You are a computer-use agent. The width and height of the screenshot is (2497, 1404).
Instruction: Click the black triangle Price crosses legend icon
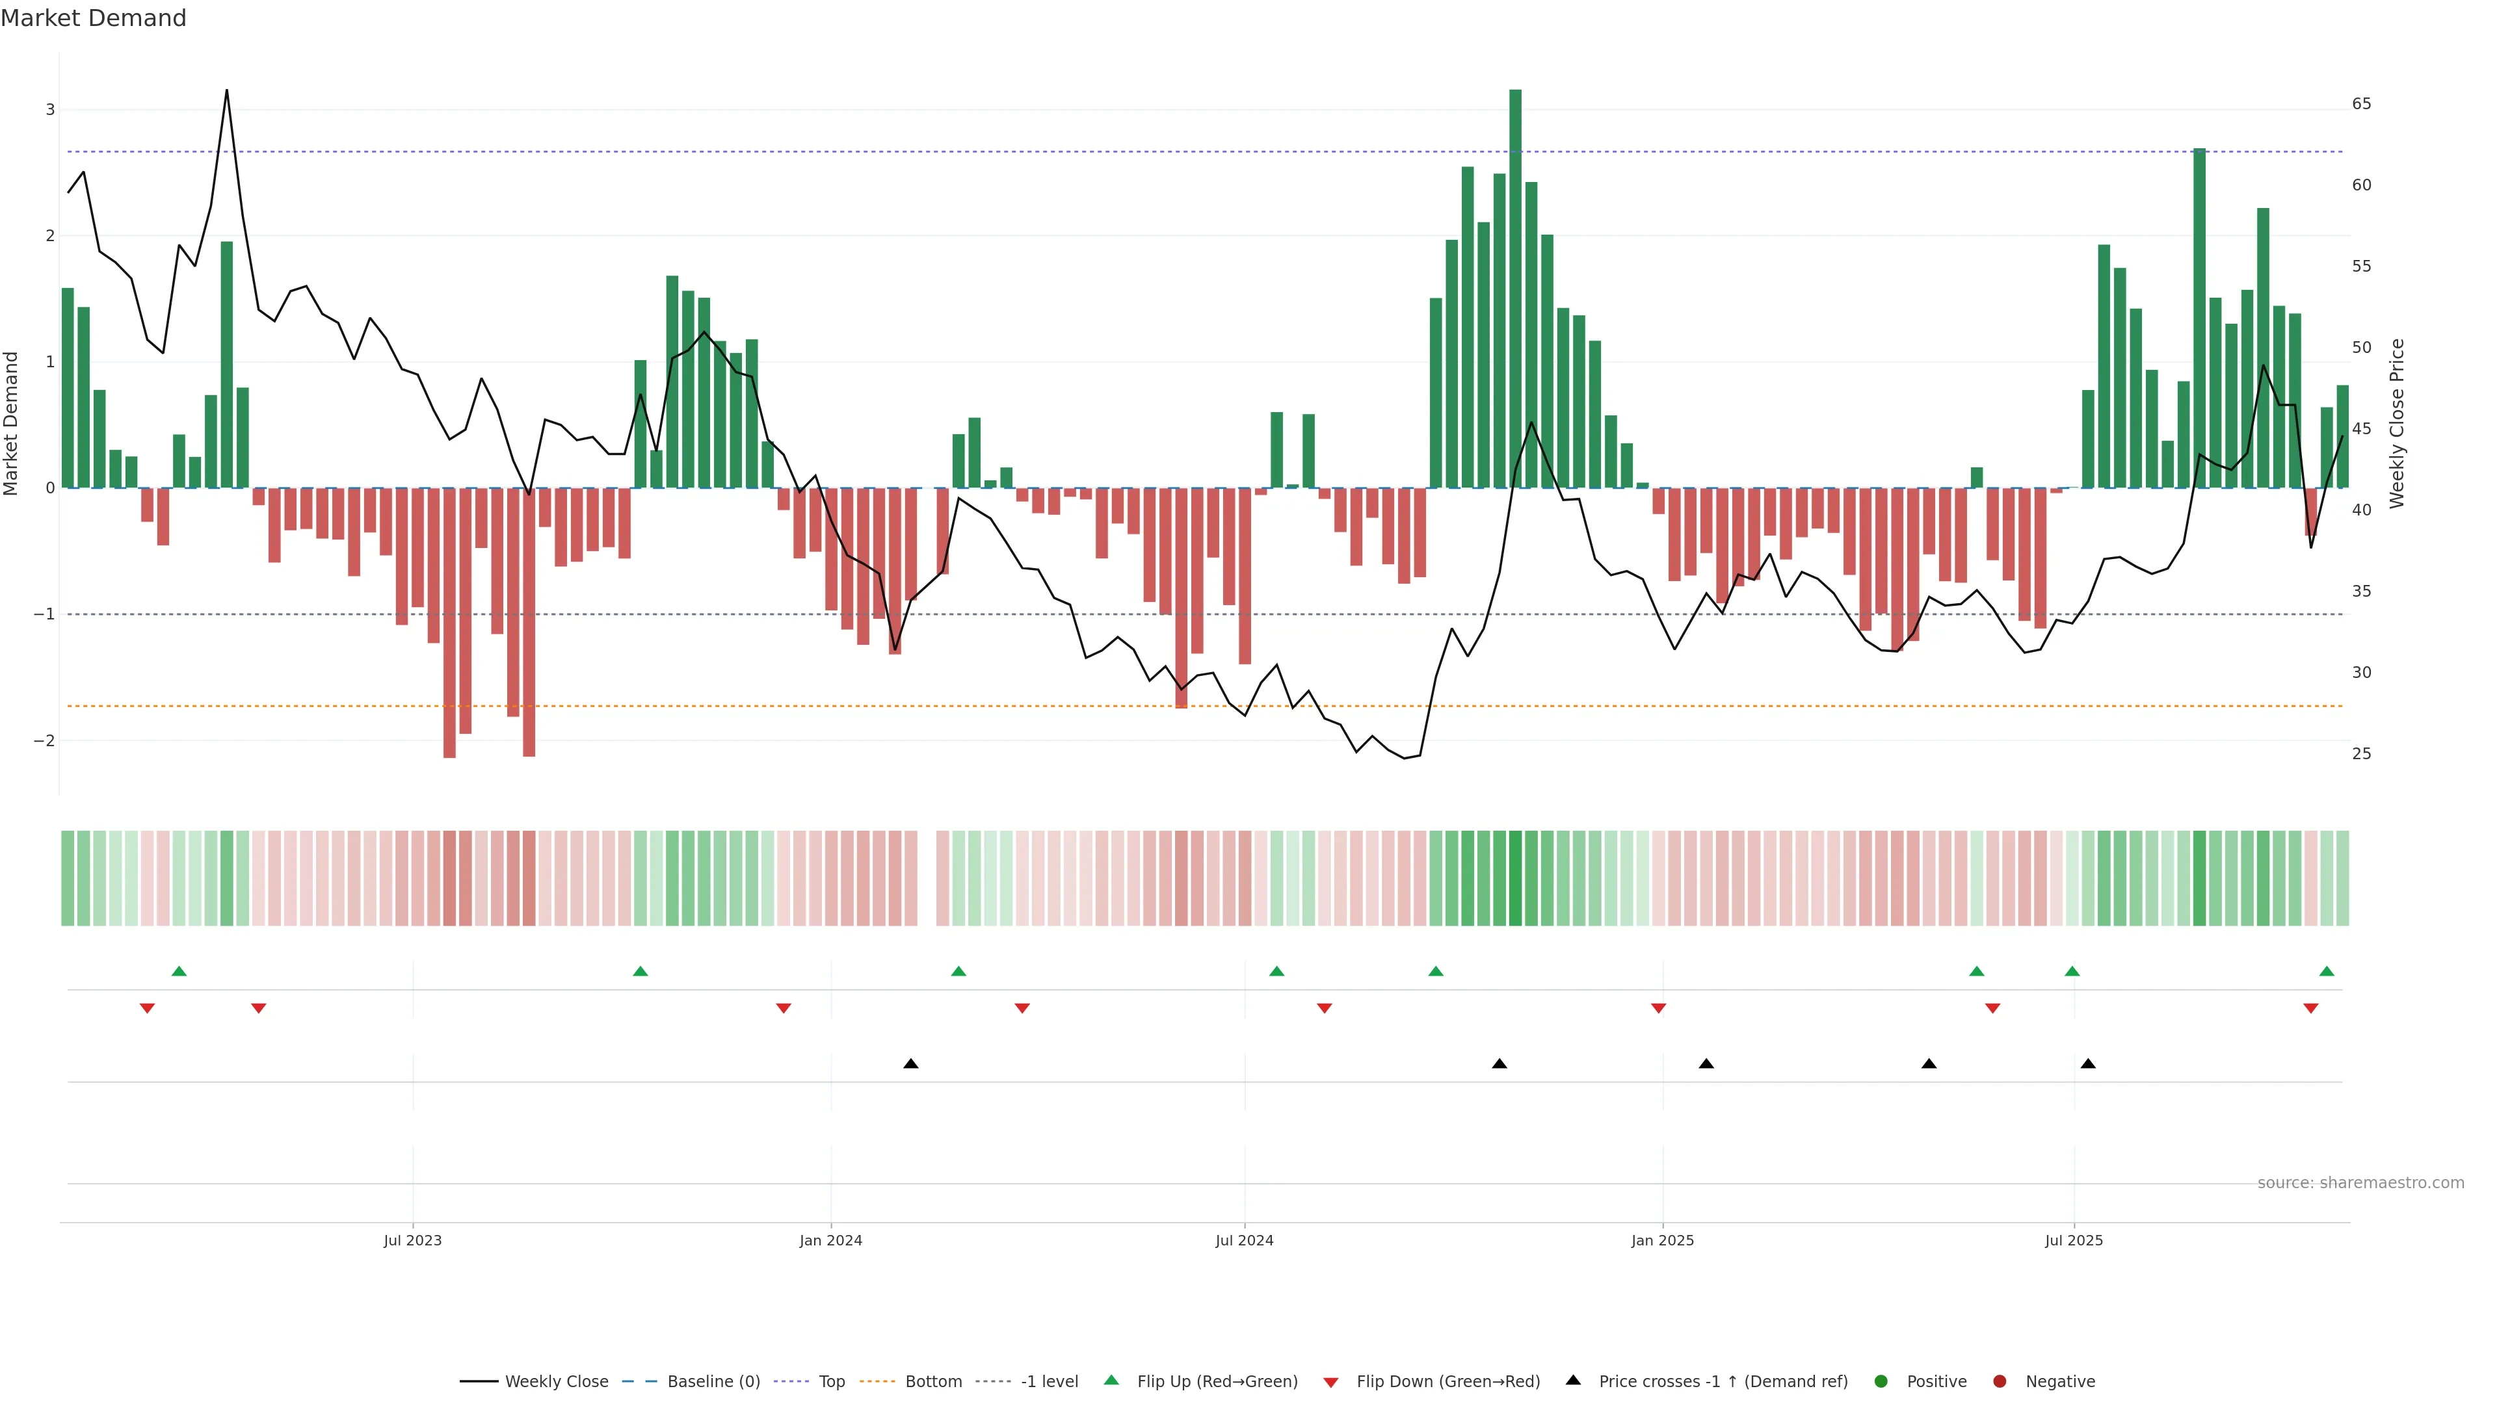(x=1572, y=1380)
